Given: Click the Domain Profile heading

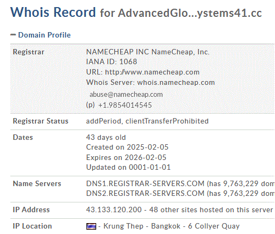Looking at the screenshot, I should click(x=45, y=35).
